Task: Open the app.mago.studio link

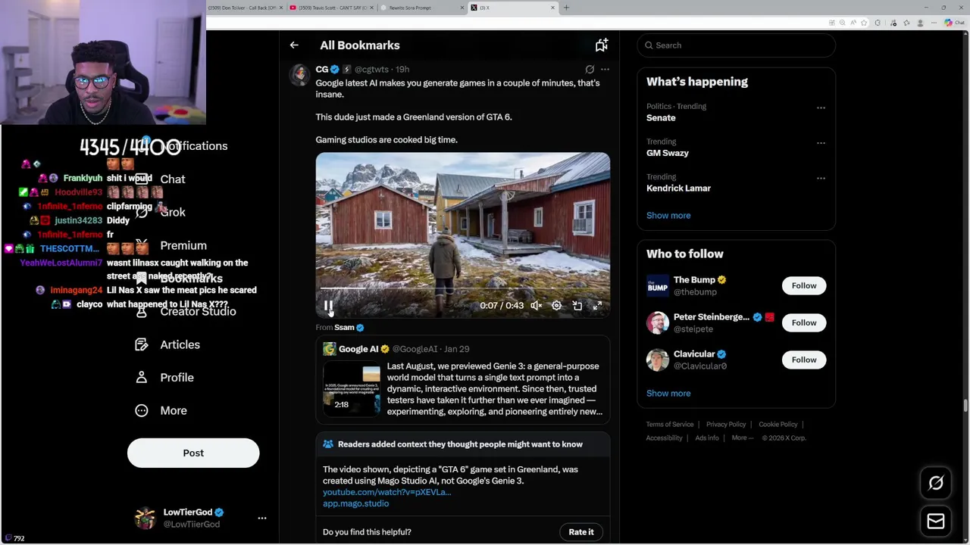Action: coord(355,503)
